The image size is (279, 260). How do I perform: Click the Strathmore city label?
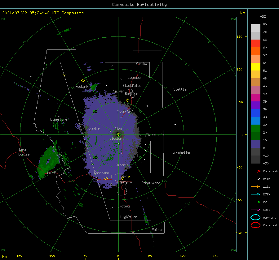[x=151, y=183]
